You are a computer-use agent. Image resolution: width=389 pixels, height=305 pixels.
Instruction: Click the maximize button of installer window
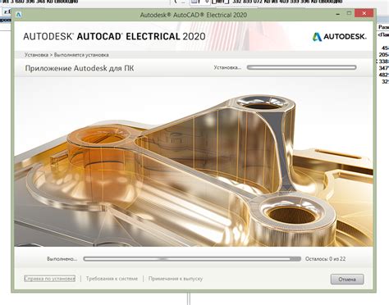(349, 13)
